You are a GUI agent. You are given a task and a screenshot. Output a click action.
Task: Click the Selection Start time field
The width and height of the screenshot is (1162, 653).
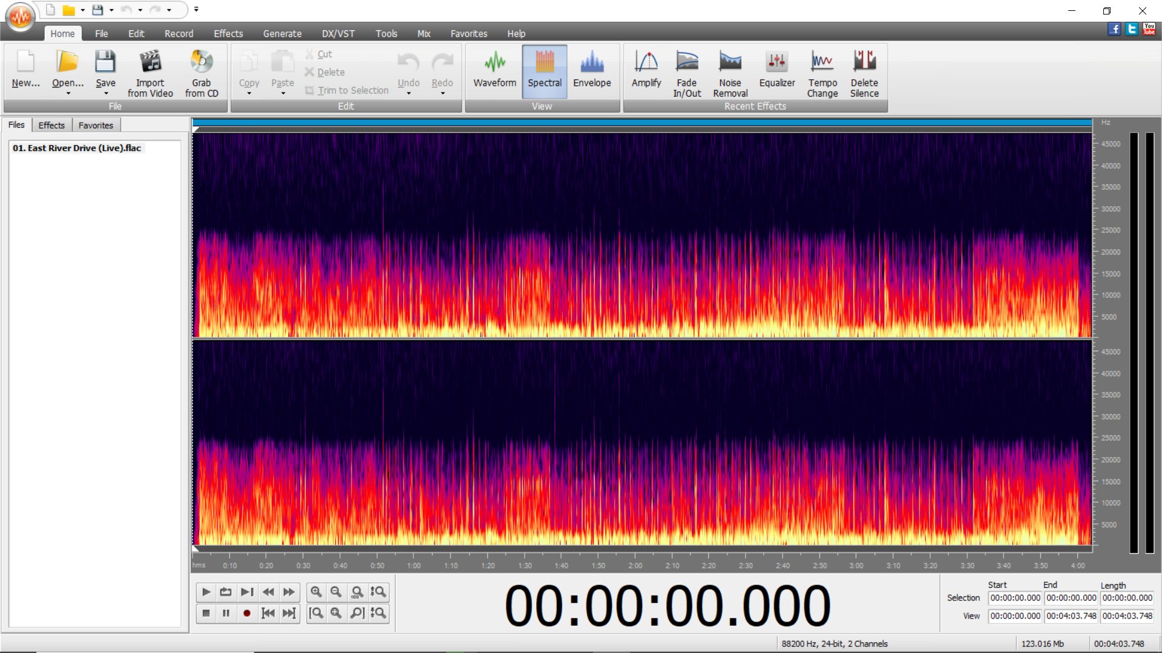(x=1014, y=598)
